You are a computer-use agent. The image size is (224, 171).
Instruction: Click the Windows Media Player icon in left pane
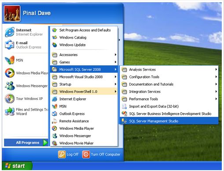10,73
